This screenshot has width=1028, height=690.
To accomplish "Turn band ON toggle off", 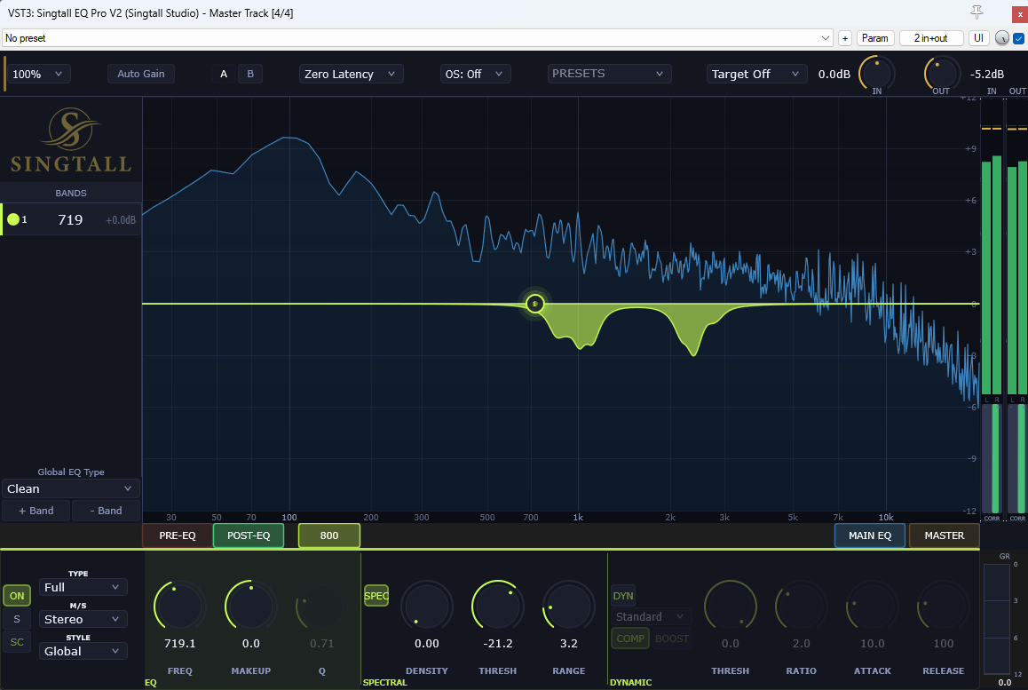I will click(x=17, y=596).
